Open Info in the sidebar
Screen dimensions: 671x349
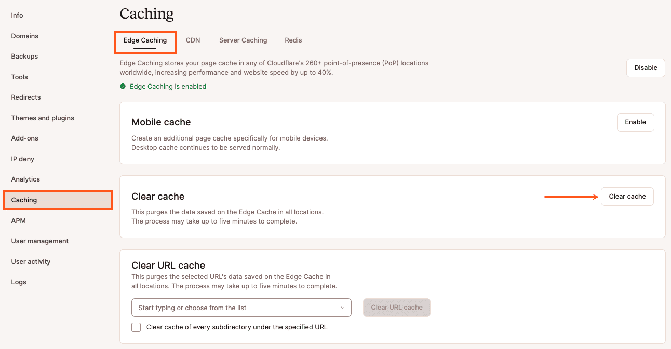click(17, 16)
